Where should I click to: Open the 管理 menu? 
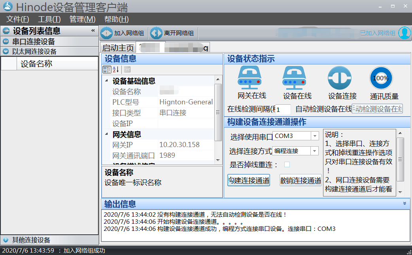(82, 19)
